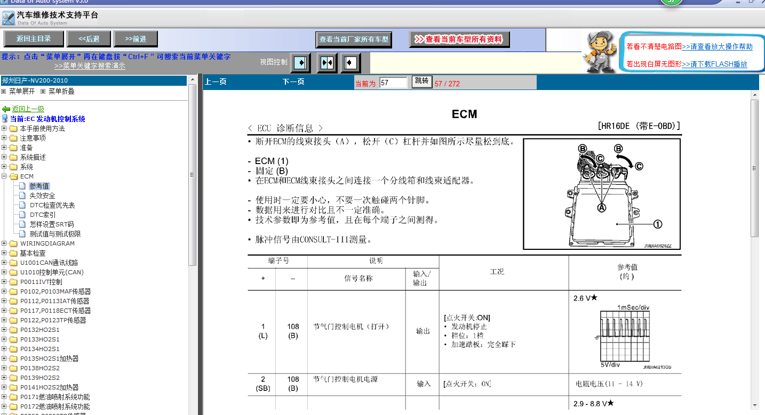Click the 返回上一级 link
Image resolution: width=765 pixels, height=415 pixels.
28,109
